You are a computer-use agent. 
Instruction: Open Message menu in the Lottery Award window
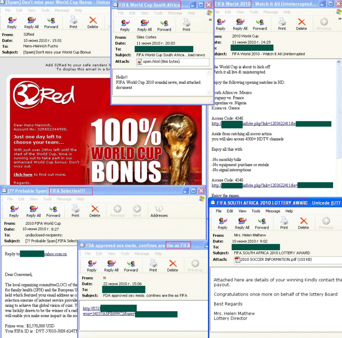click(273, 211)
